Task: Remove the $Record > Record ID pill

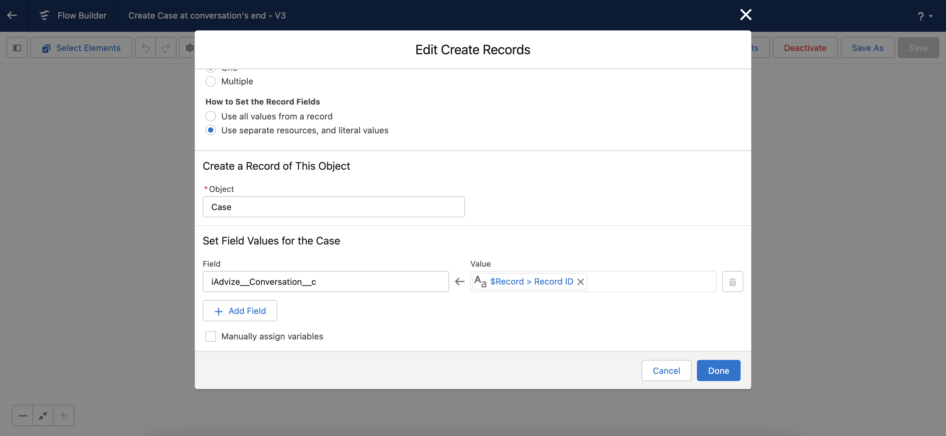Action: (x=581, y=282)
